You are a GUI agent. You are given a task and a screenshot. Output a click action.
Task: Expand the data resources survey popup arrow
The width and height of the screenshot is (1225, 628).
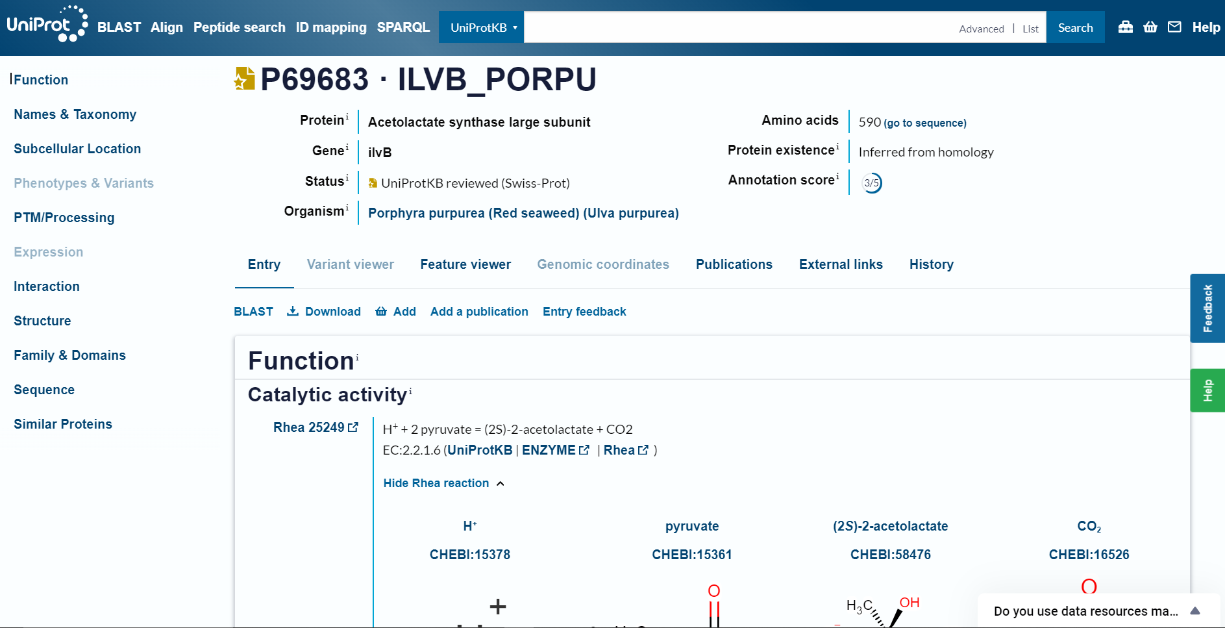pos(1195,610)
